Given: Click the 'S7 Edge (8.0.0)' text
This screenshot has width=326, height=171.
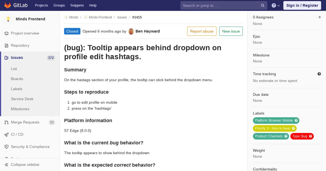Looking at the screenshot, I should pyautogui.click(x=78, y=131).
